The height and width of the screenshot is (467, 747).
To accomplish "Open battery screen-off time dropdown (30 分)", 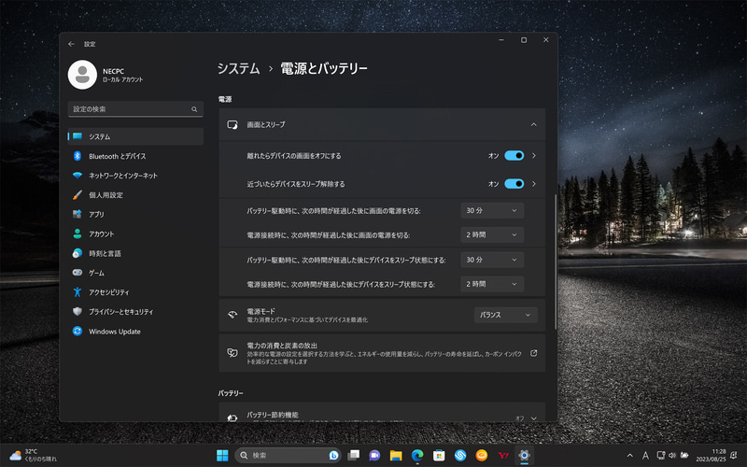I will pos(492,211).
